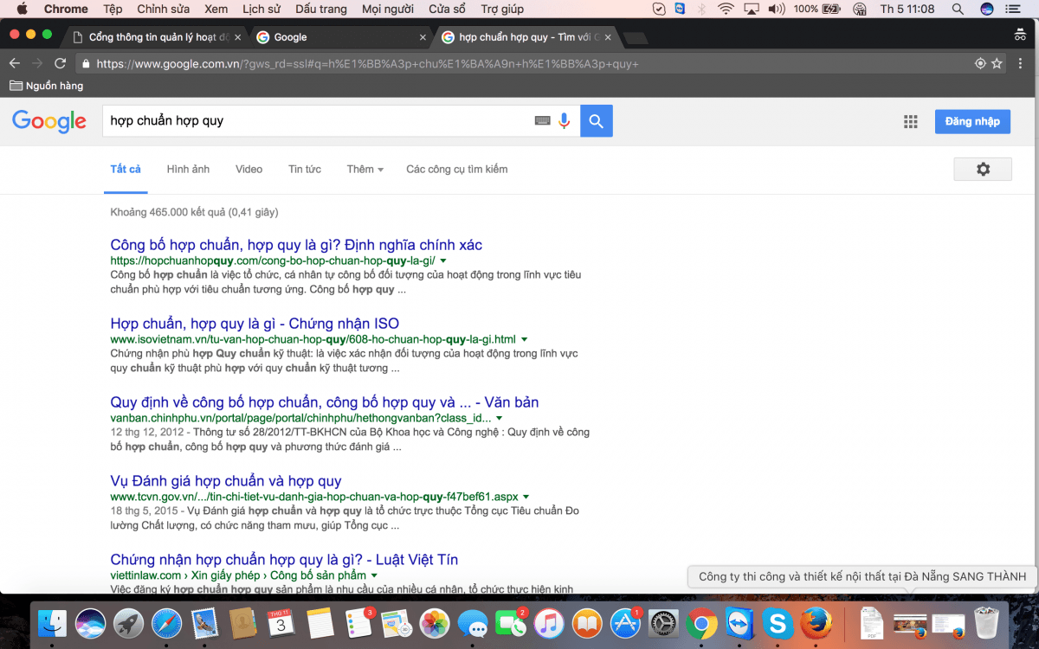This screenshot has width=1039, height=649.
Task: Open Finder from the Dock
Action: [54, 623]
